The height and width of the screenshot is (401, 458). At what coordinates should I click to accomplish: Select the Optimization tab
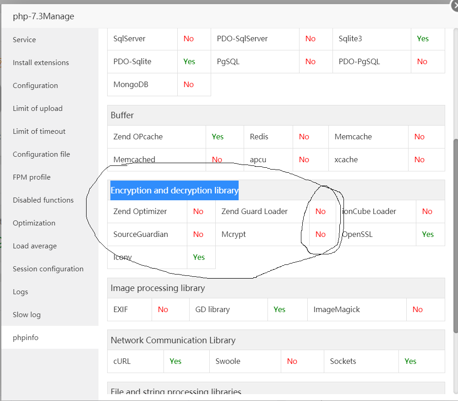(x=34, y=223)
